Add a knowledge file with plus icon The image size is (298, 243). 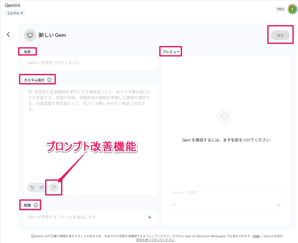point(149,217)
